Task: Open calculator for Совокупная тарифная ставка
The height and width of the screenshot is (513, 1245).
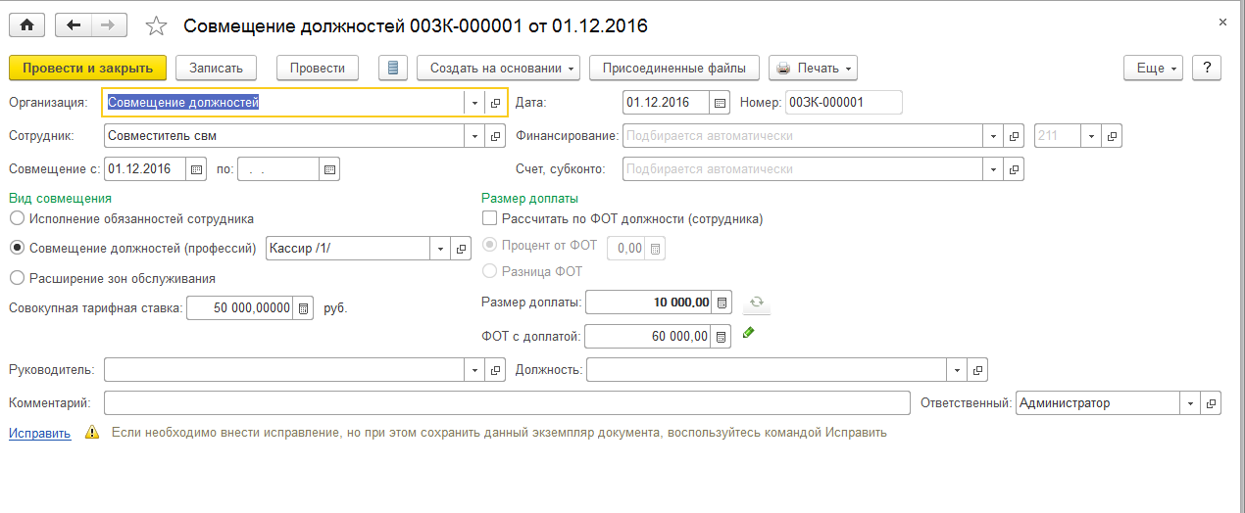Action: (x=304, y=308)
